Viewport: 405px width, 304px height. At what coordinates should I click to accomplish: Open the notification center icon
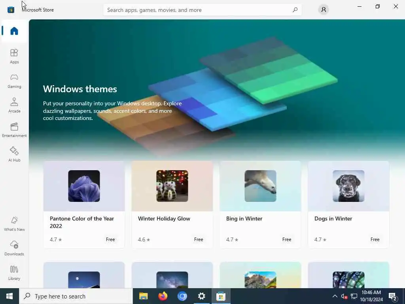pos(393,296)
